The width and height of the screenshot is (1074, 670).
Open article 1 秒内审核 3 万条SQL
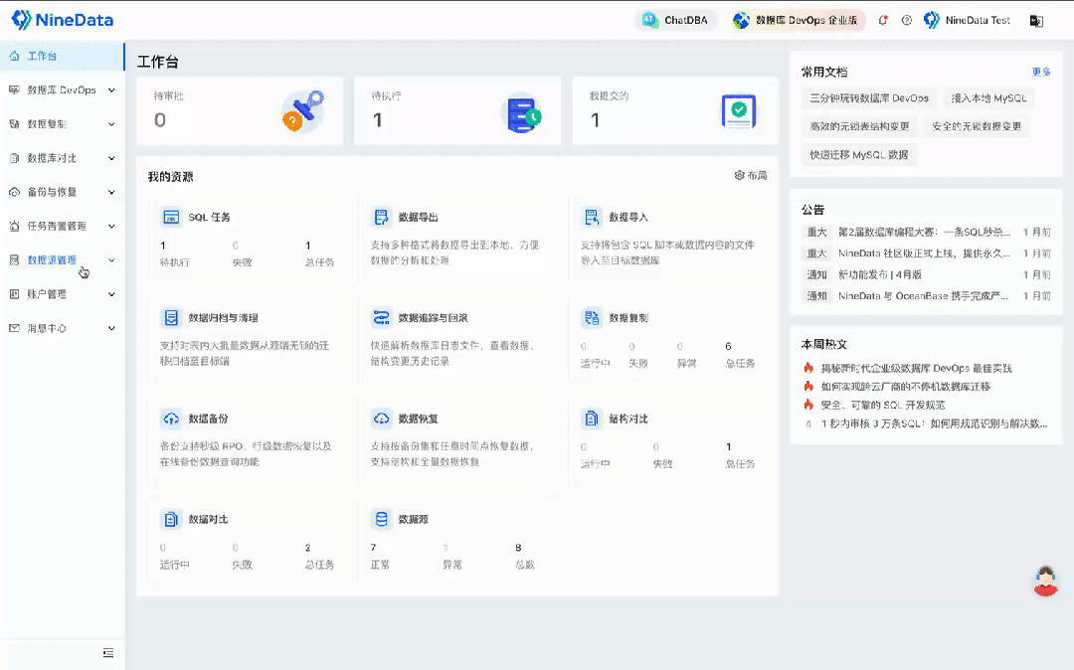934,423
